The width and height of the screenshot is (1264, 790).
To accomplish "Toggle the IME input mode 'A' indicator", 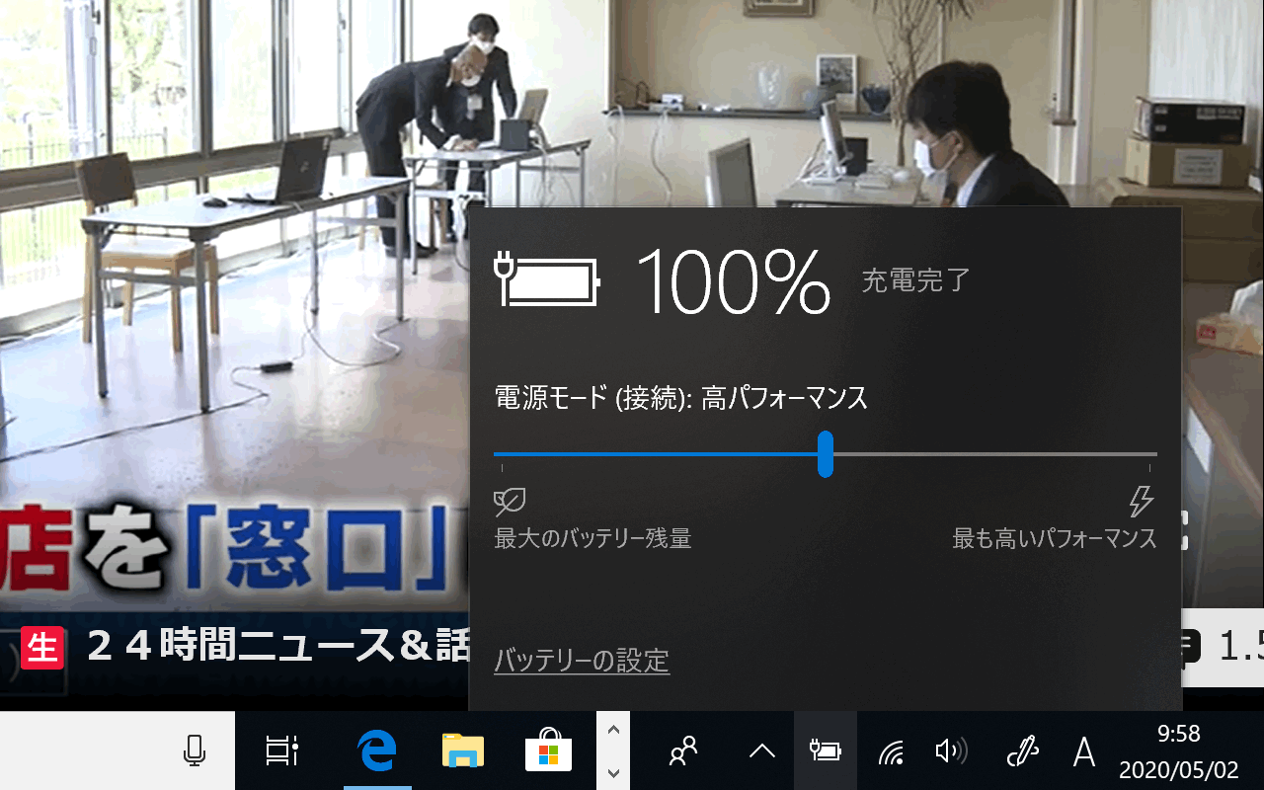I will point(1083,752).
